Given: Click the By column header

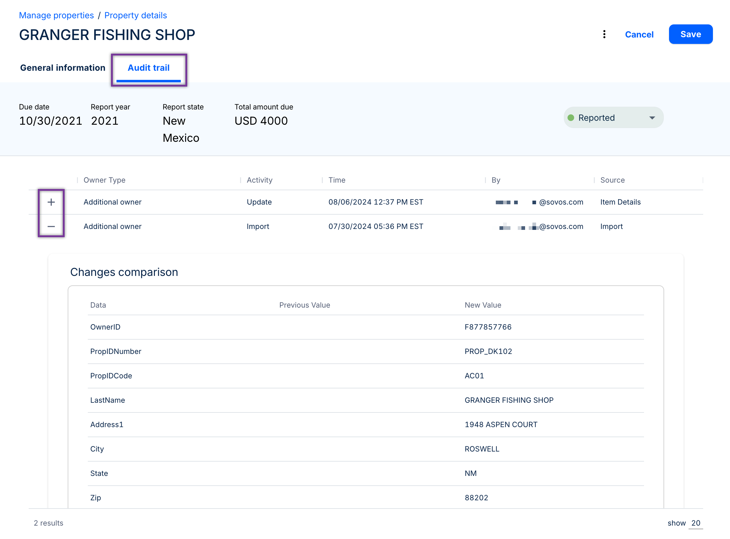Looking at the screenshot, I should tap(496, 180).
